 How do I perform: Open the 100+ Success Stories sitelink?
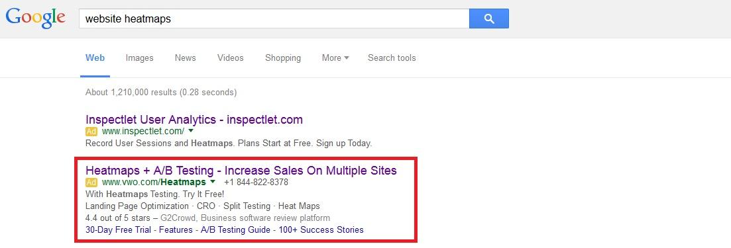point(321,230)
